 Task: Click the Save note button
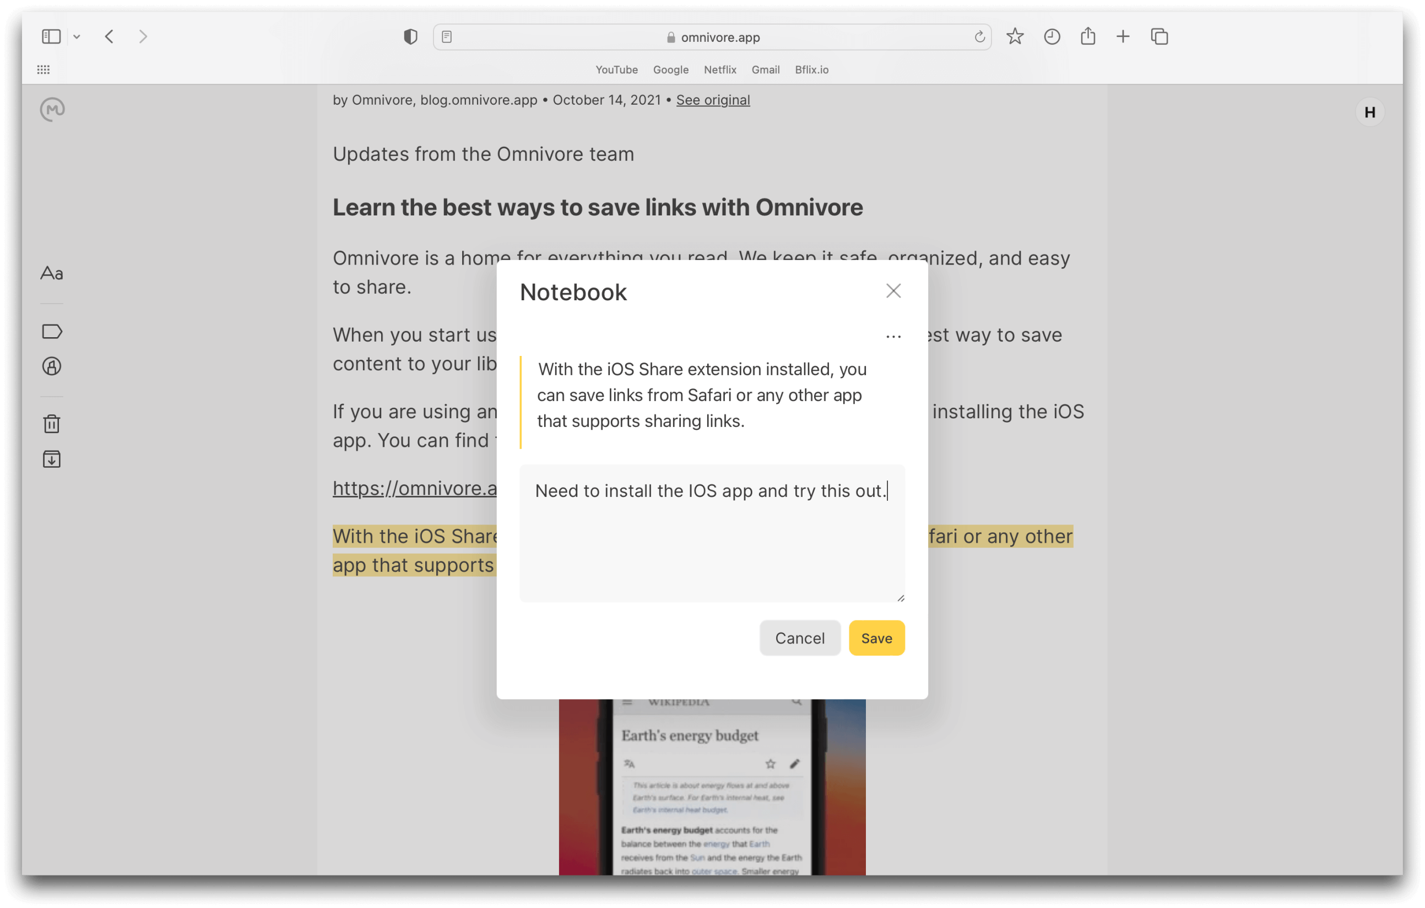pos(876,638)
